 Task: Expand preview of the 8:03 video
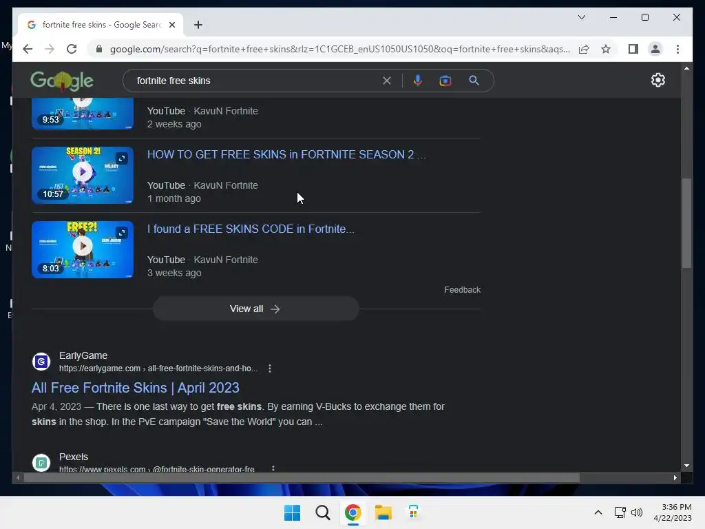(121, 233)
